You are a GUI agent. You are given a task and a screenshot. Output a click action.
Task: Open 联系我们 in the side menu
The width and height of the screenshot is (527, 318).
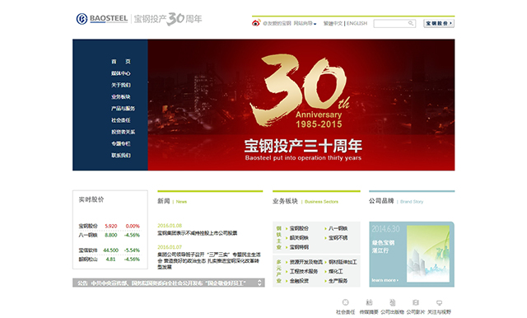pos(121,156)
